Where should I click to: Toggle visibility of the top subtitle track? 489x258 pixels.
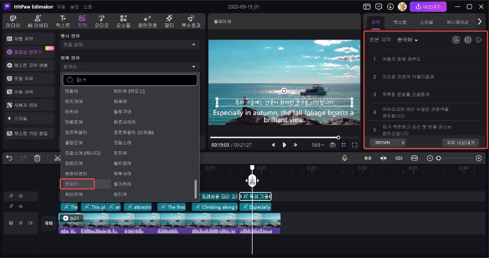coord(21,196)
